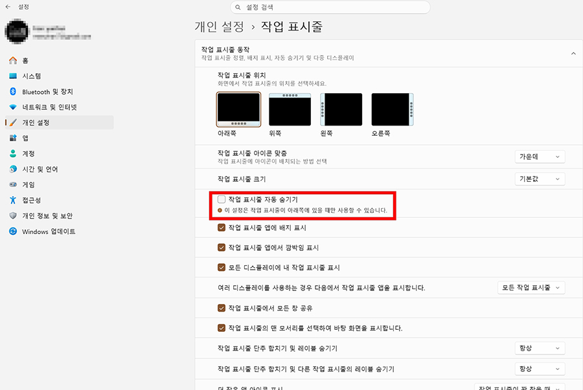The width and height of the screenshot is (583, 390).
Task: Click the search magnifier icon
Action: coord(238,7)
